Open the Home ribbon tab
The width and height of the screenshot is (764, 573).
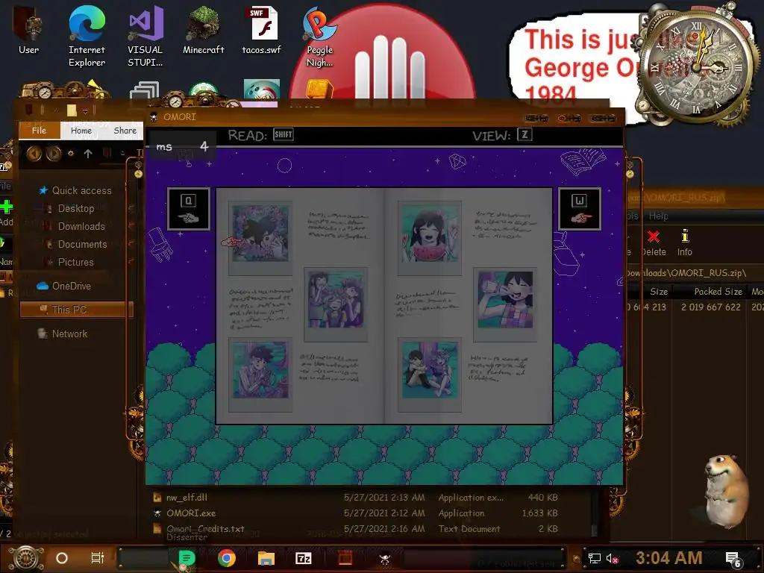81,130
